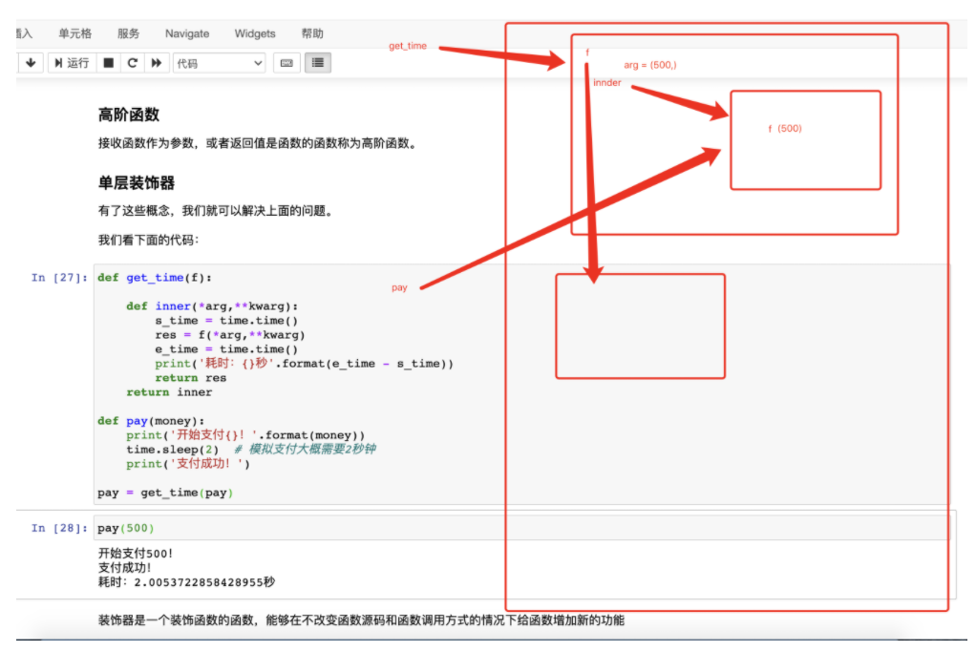Run the current cell with 运行
The height and width of the screenshot is (652, 976).
tap(71, 63)
